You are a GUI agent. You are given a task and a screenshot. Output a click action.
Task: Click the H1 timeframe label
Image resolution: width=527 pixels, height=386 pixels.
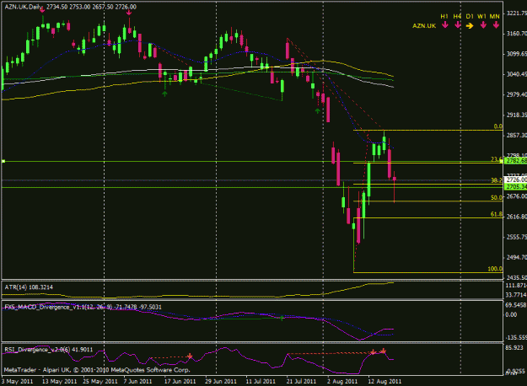point(444,17)
